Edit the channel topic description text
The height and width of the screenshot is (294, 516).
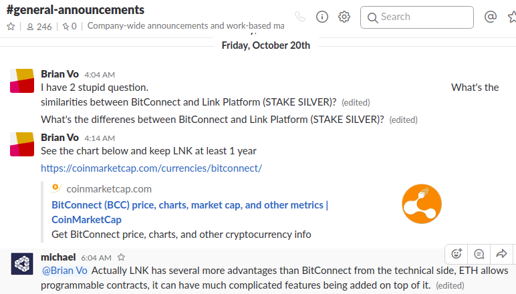point(185,27)
